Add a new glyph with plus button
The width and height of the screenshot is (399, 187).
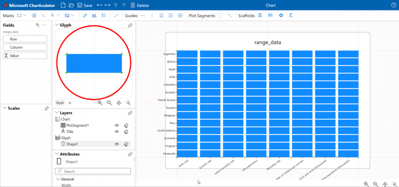tap(70, 103)
